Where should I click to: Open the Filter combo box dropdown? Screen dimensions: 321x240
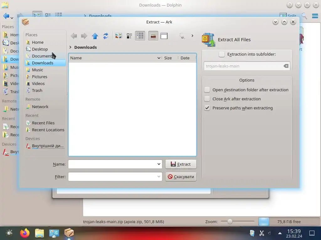159,177
